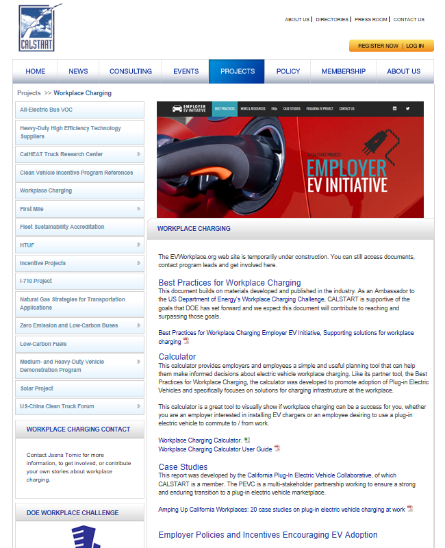Viewport: 445px width, 548px height.
Task: Open the Best Practices PDF icon
Action: 186,341
